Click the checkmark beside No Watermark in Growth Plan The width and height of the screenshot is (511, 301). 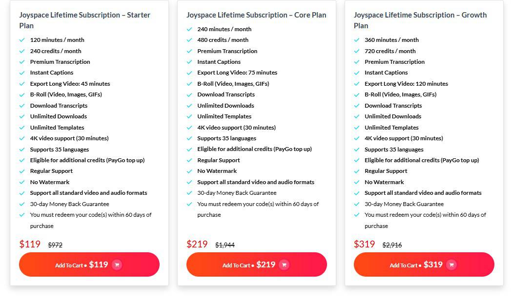pyautogui.click(x=357, y=182)
